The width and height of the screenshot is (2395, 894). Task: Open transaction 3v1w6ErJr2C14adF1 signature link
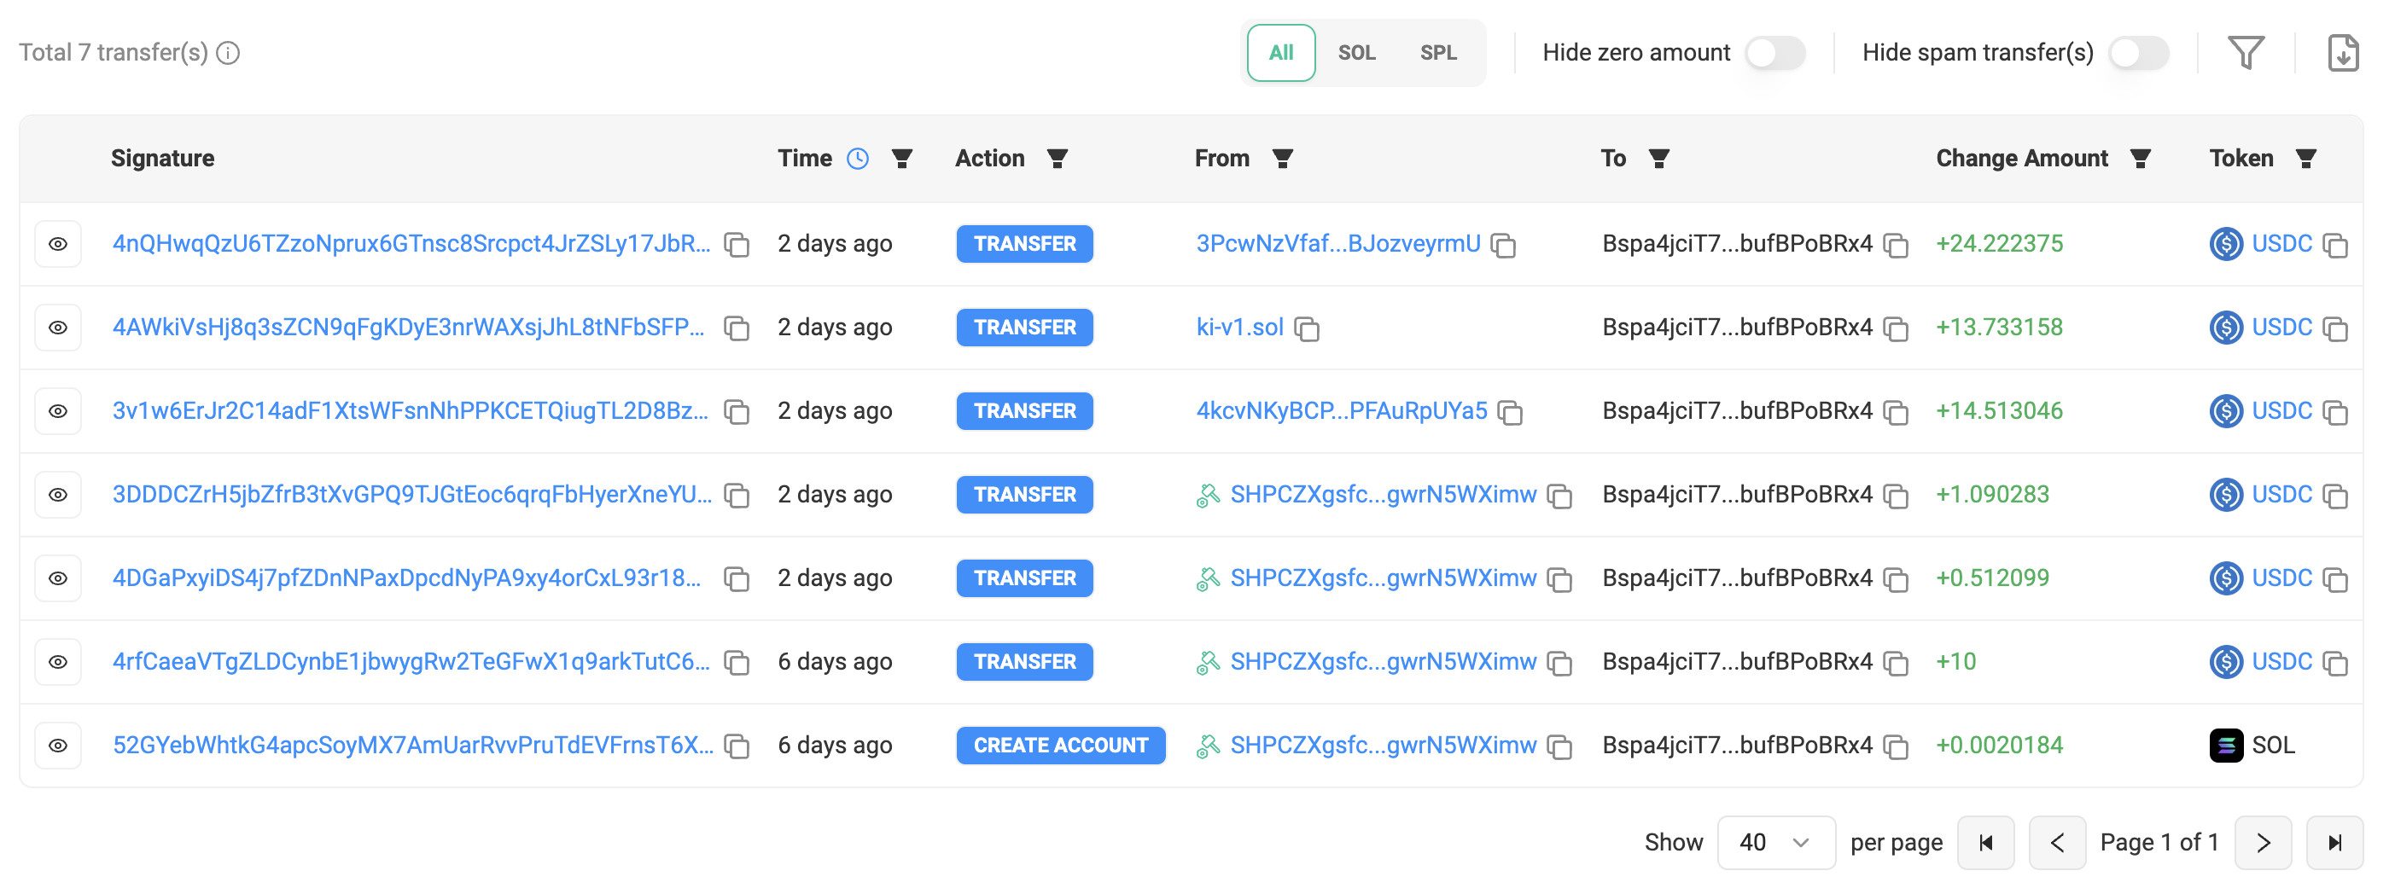pos(409,411)
